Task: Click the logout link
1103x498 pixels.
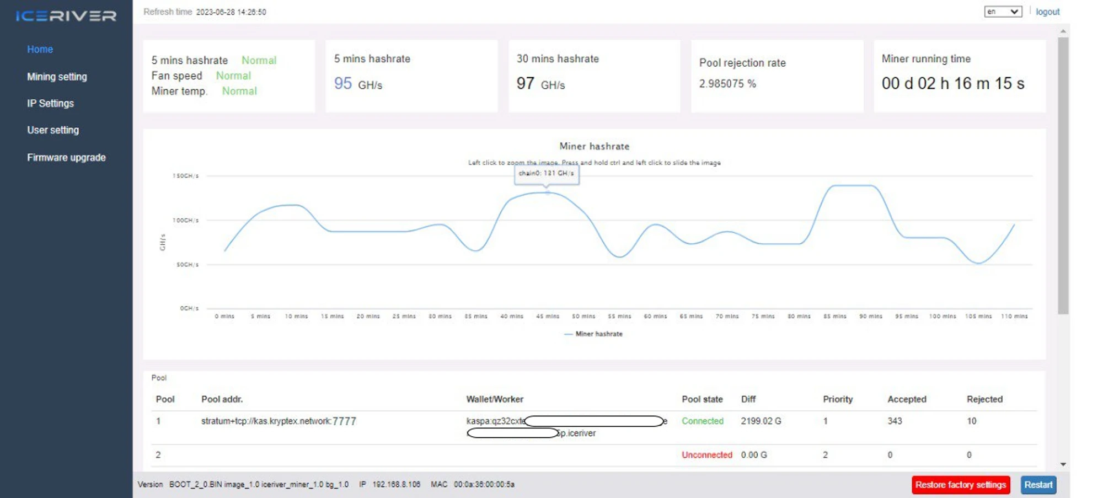Action: click(x=1047, y=12)
